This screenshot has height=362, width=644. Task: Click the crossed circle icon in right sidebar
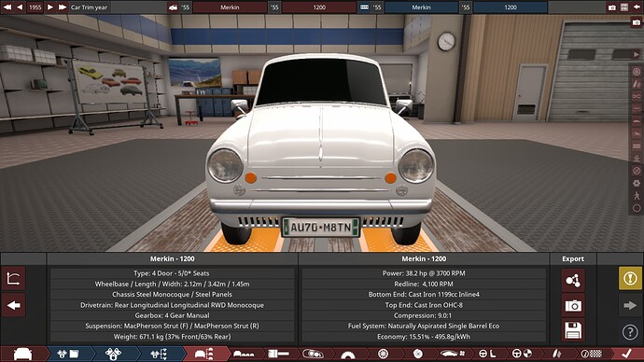(637, 171)
